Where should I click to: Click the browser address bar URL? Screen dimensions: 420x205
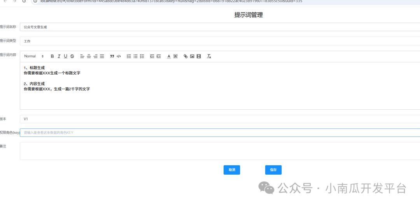coord(171,1)
